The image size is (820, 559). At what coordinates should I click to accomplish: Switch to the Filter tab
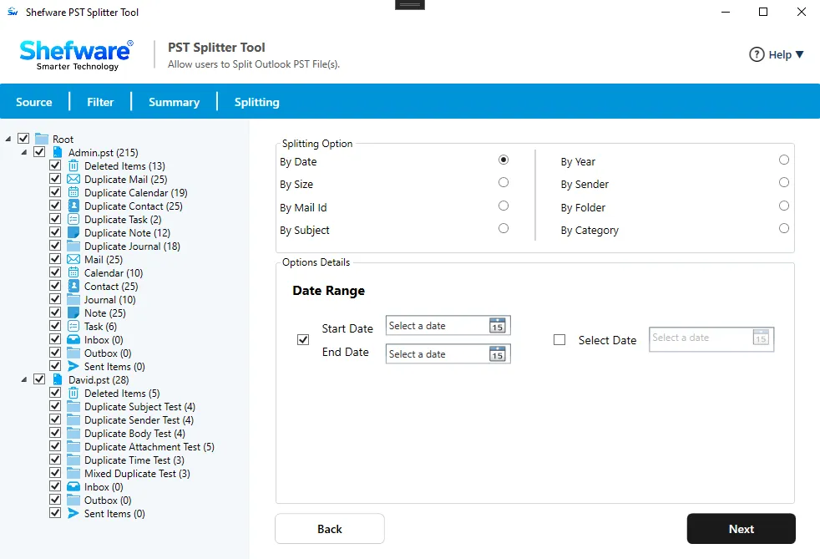click(x=100, y=102)
